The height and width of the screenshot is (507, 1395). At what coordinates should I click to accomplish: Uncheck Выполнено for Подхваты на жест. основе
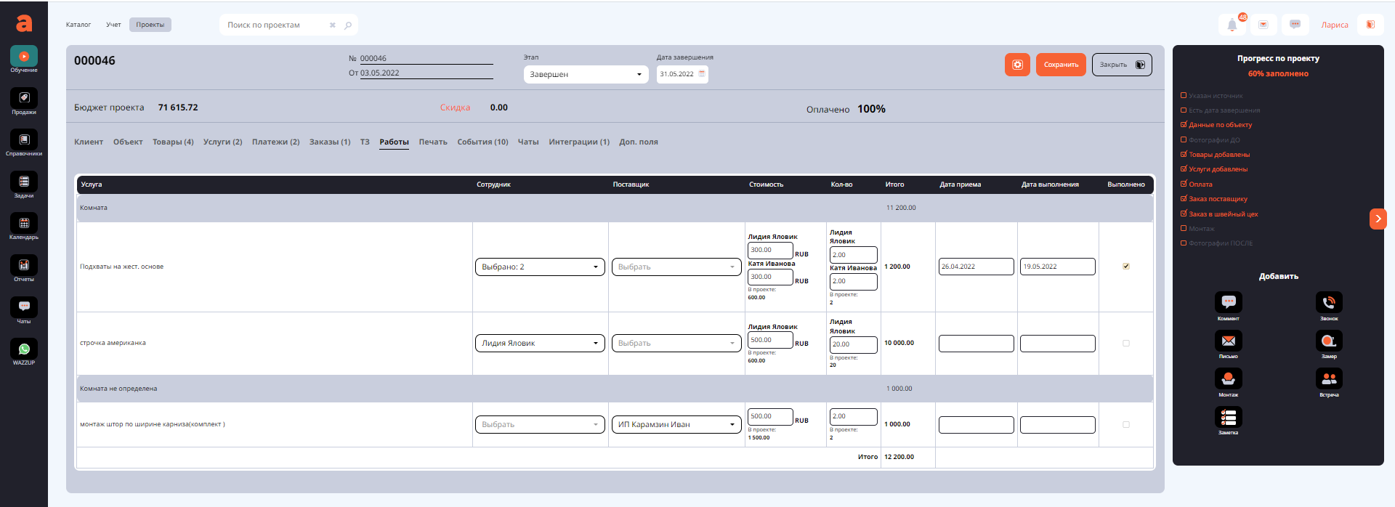coord(1126,267)
